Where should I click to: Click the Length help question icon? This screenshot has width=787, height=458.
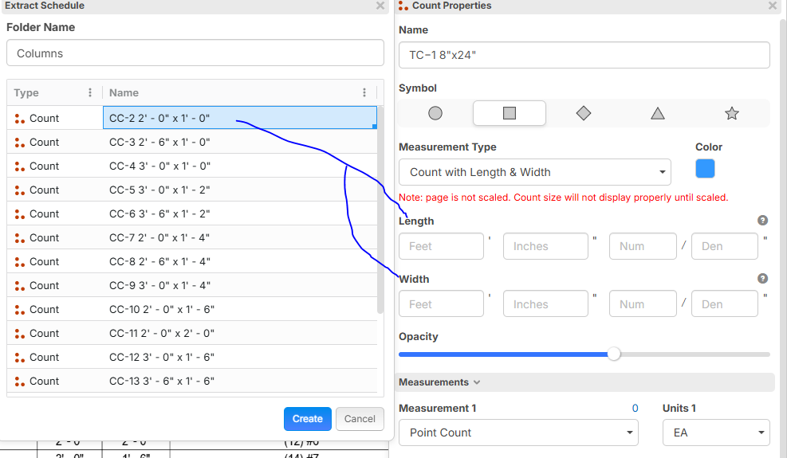tap(762, 221)
